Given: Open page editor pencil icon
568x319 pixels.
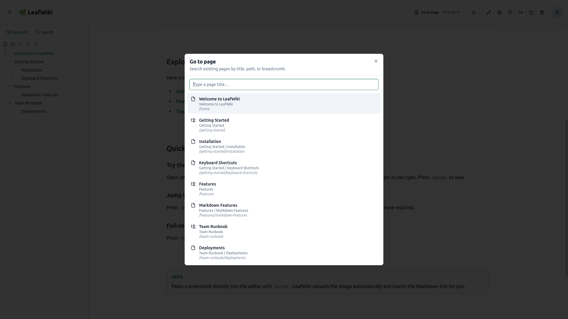Looking at the screenshot, I should 489,12.
